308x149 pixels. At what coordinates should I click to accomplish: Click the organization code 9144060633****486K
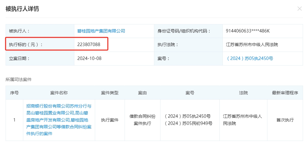pos(248,31)
